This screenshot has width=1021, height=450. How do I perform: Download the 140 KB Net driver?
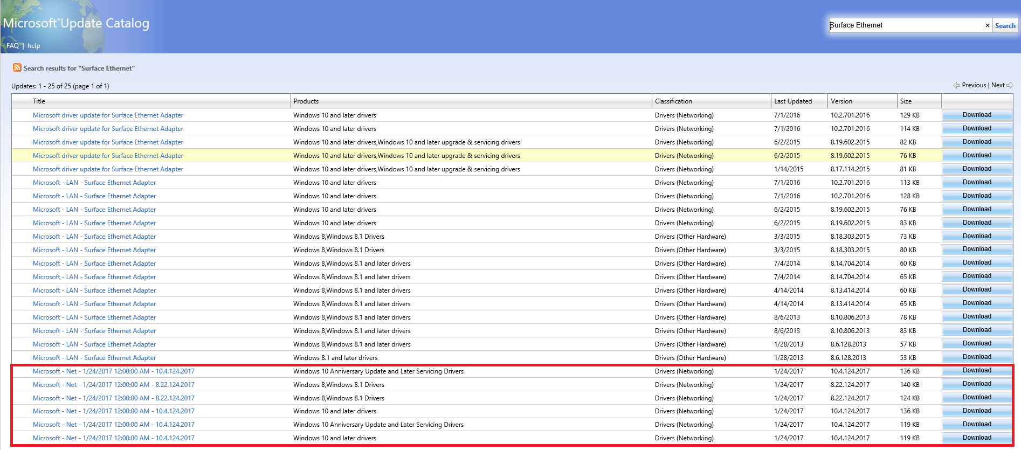[977, 384]
